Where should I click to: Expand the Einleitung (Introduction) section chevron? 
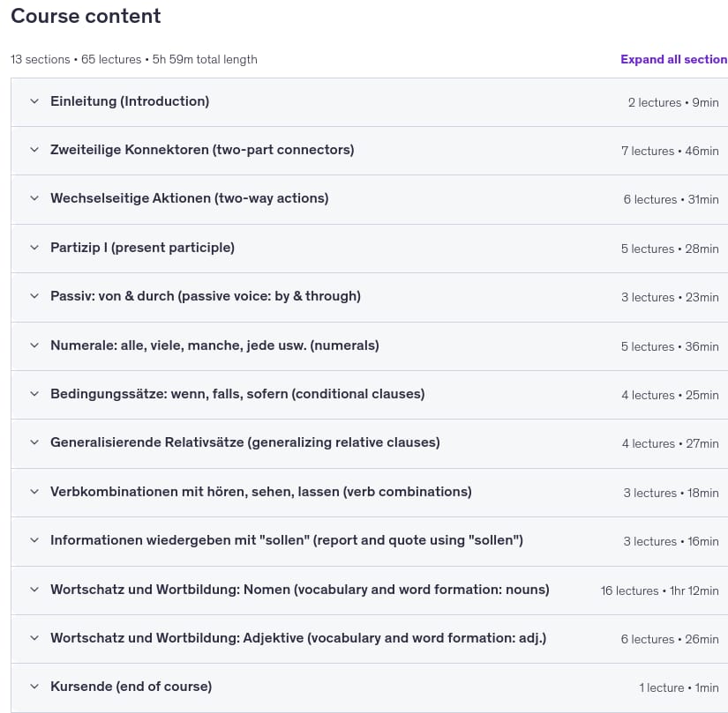point(34,101)
